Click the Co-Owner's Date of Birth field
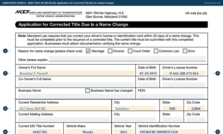The height and width of the screenshot is (134, 223). point(148,85)
